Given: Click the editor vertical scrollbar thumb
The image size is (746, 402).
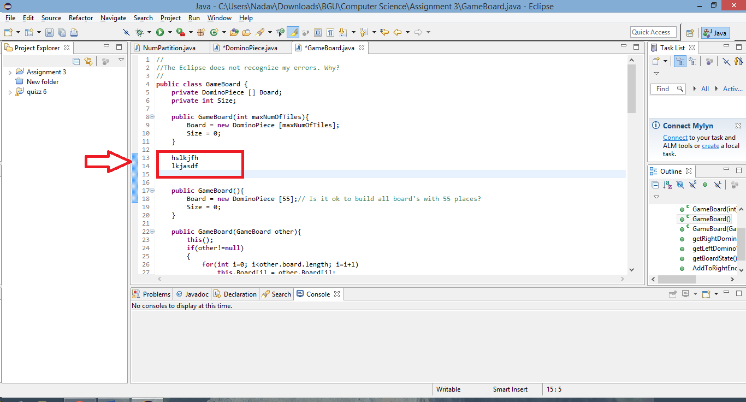Looking at the screenshot, I should 632,88.
